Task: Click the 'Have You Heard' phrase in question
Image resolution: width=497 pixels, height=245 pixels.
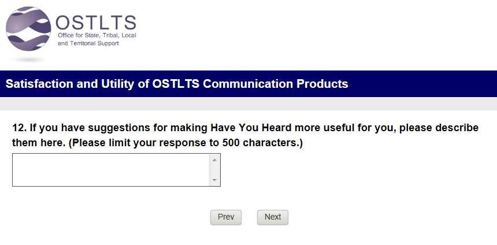Action: tap(243, 128)
